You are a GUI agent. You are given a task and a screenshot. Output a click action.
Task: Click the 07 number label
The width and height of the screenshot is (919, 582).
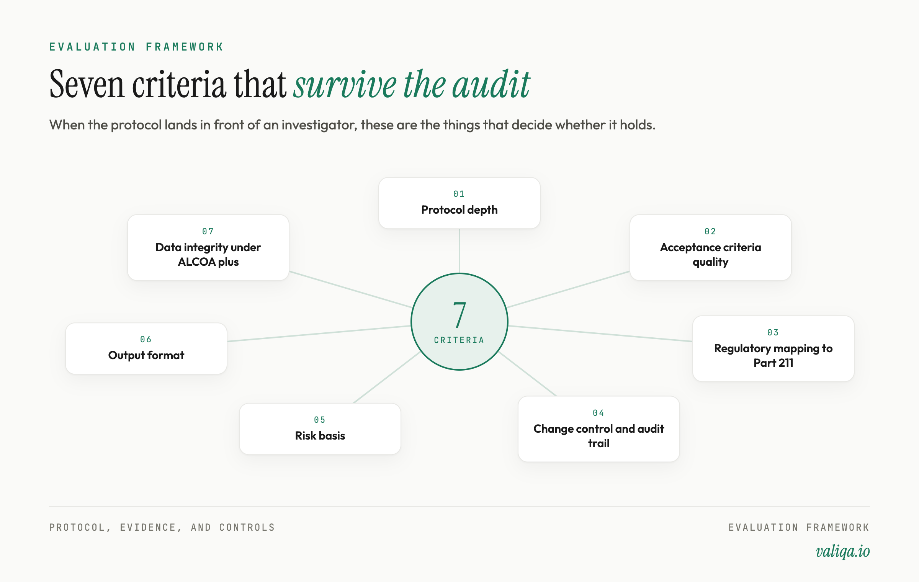[208, 231]
